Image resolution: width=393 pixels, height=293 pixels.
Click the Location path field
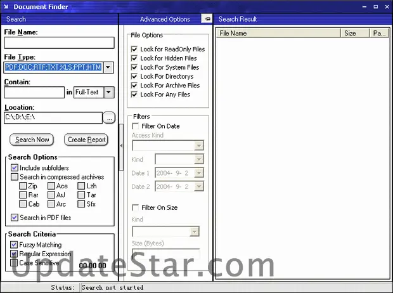53,118
